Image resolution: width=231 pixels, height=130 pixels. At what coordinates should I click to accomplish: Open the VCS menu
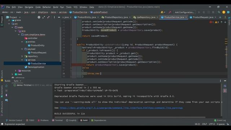tap(75, 7)
